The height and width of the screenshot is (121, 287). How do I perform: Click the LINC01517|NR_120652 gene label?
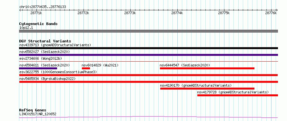(38, 114)
